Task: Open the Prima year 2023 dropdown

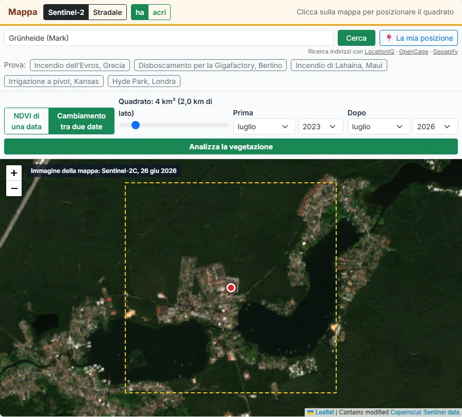Action: pos(320,127)
